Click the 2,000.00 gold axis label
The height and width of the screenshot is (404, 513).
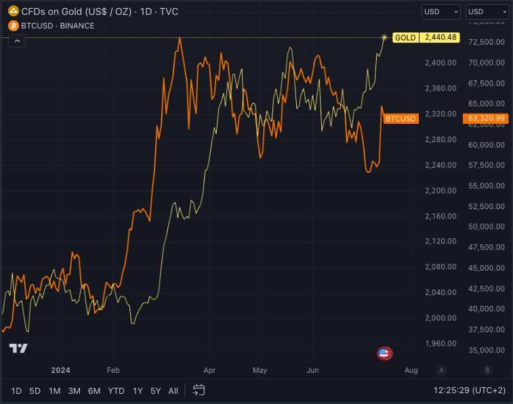[440, 318]
